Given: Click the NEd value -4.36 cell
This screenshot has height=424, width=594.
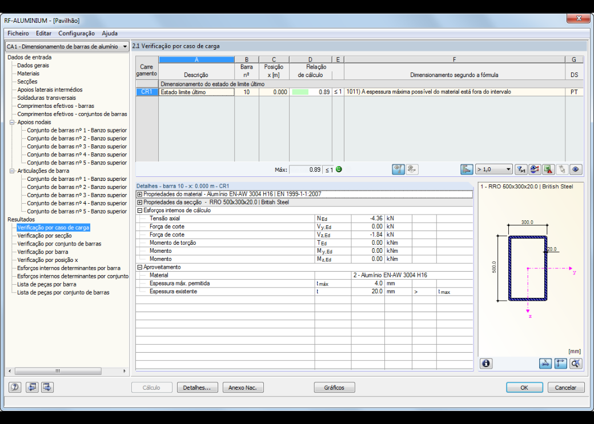Looking at the screenshot, I should [367, 219].
